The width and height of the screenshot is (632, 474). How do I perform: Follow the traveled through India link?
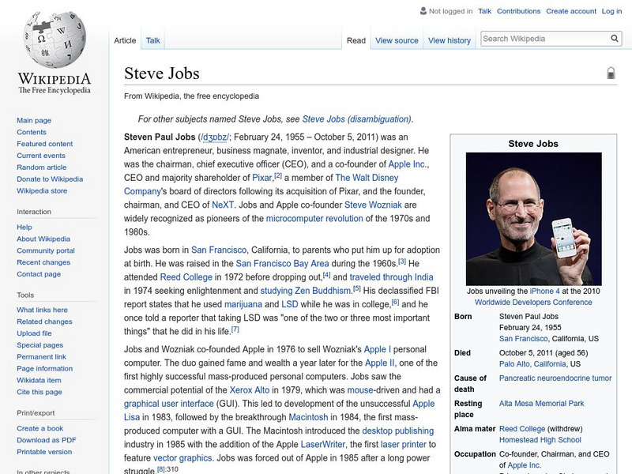coord(391,277)
